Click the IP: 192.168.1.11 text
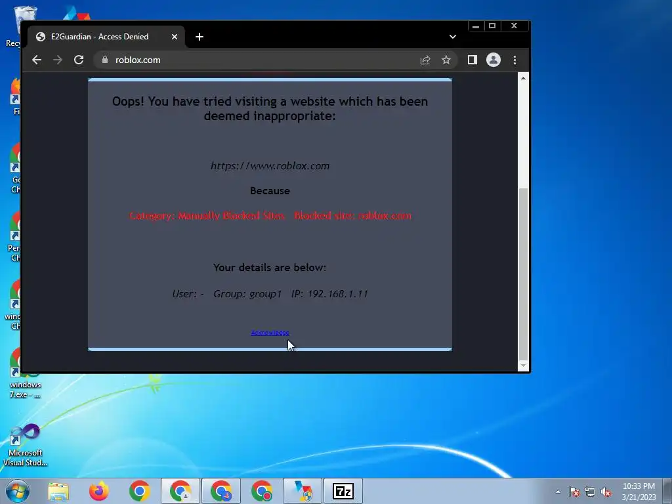This screenshot has height=504, width=672. click(329, 294)
